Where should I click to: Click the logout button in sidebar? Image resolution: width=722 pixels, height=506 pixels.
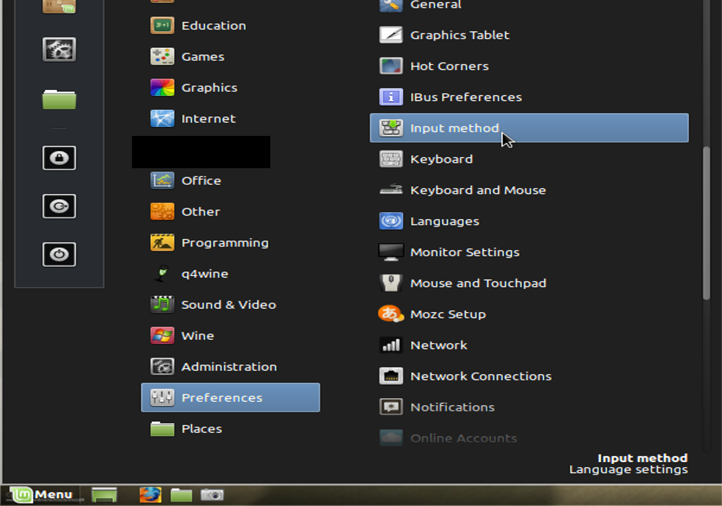point(59,207)
